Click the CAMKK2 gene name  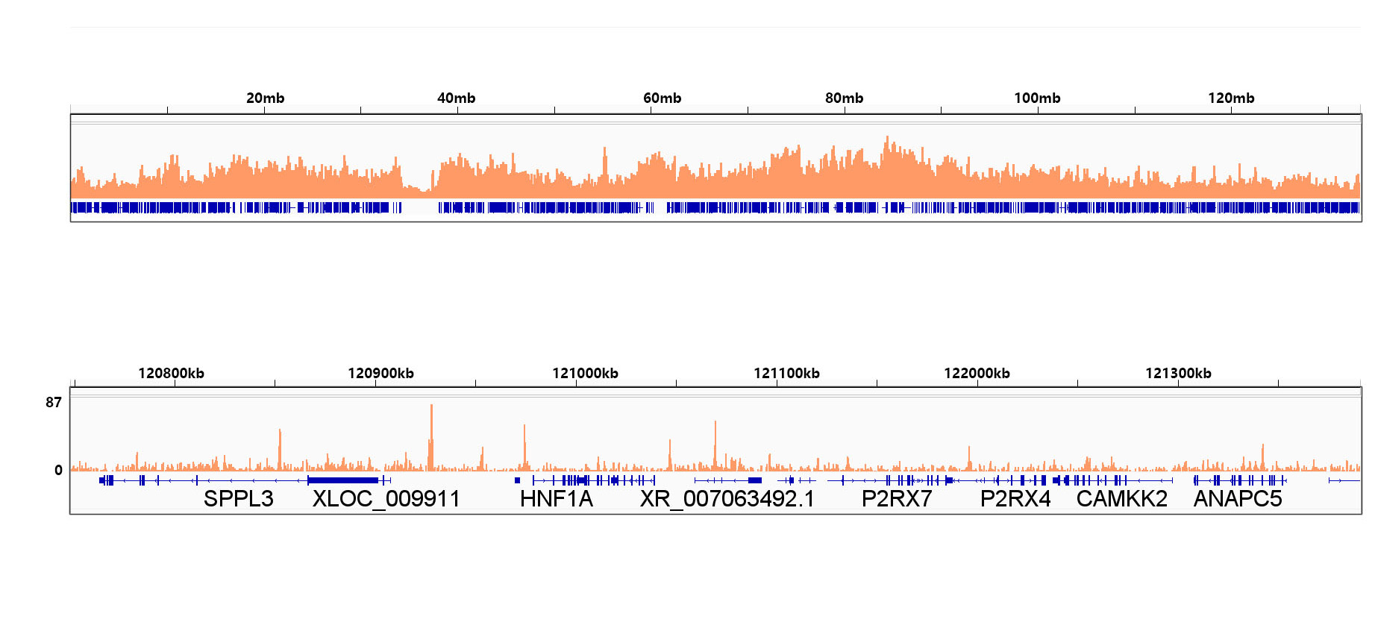pyautogui.click(x=1121, y=498)
